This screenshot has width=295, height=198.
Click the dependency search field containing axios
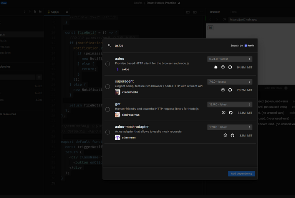click(x=169, y=46)
